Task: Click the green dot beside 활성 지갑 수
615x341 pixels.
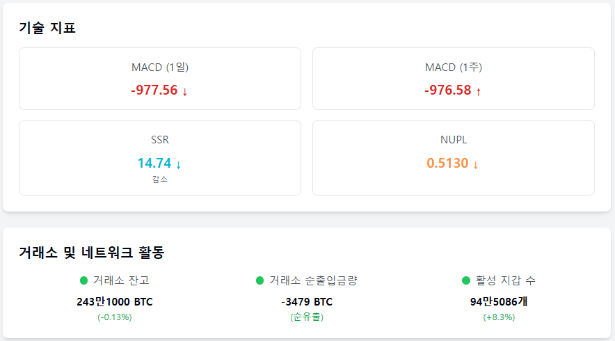Action: [x=466, y=280]
